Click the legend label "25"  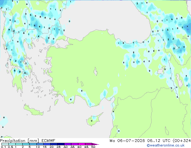point(58,147)
